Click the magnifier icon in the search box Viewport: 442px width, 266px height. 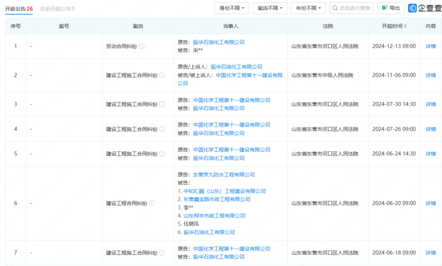[x=335, y=8]
